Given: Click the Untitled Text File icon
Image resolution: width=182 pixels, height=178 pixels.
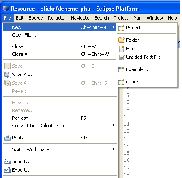Looking at the screenshot, I should [122, 57].
